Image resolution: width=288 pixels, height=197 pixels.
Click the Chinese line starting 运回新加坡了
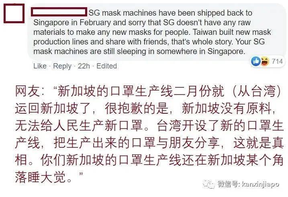pyautogui.click(x=145, y=109)
